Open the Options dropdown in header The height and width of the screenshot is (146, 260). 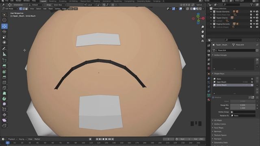pyautogui.click(x=200, y=5)
